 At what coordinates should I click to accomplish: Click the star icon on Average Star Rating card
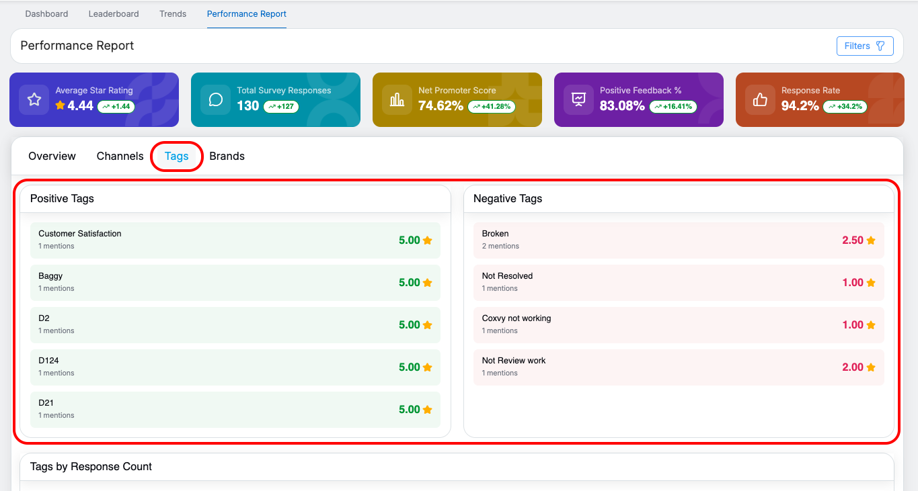tap(34, 99)
